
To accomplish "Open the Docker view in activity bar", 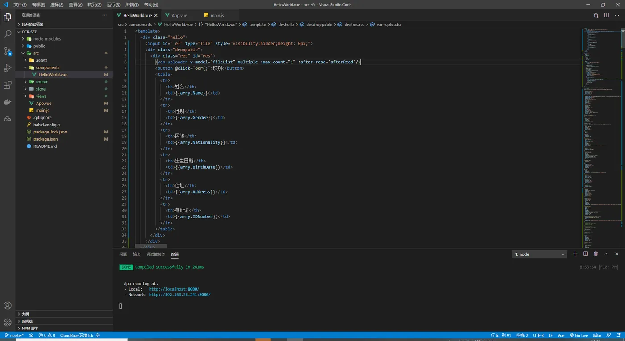I will tap(7, 102).
